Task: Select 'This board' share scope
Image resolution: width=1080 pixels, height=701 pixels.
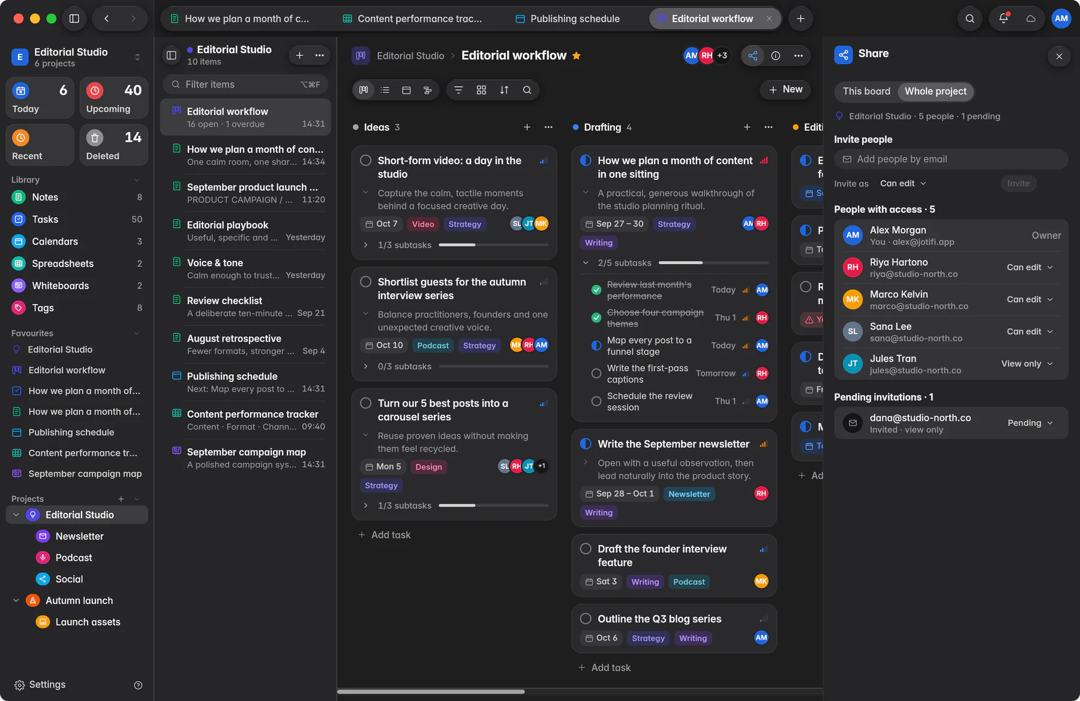Action: [x=866, y=91]
